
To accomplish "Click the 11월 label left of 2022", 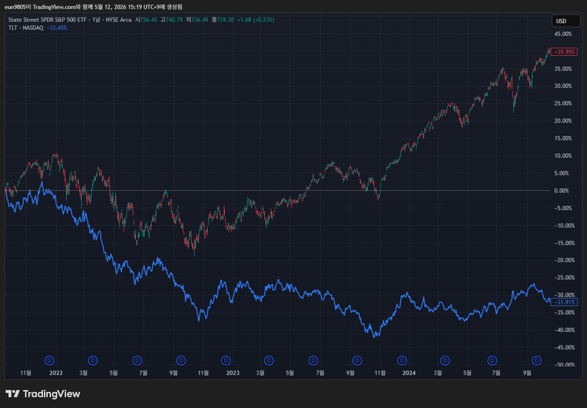I will 26,373.
